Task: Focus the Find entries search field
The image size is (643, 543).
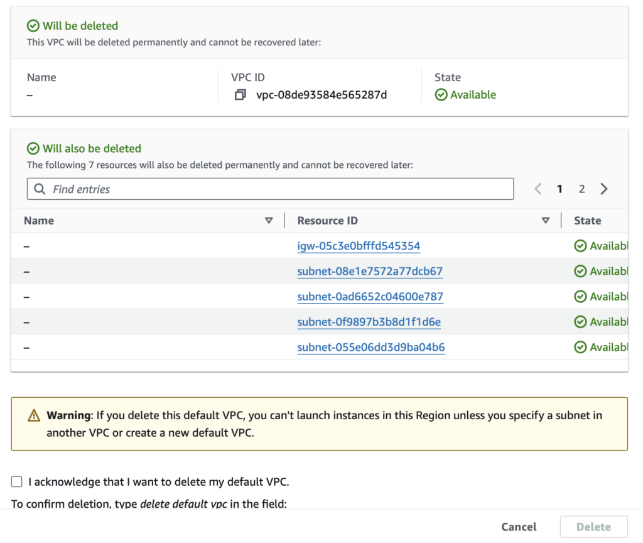Action: point(270,189)
